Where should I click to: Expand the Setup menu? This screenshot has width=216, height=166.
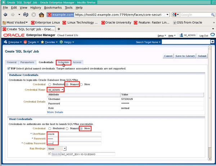coord(162,36)
